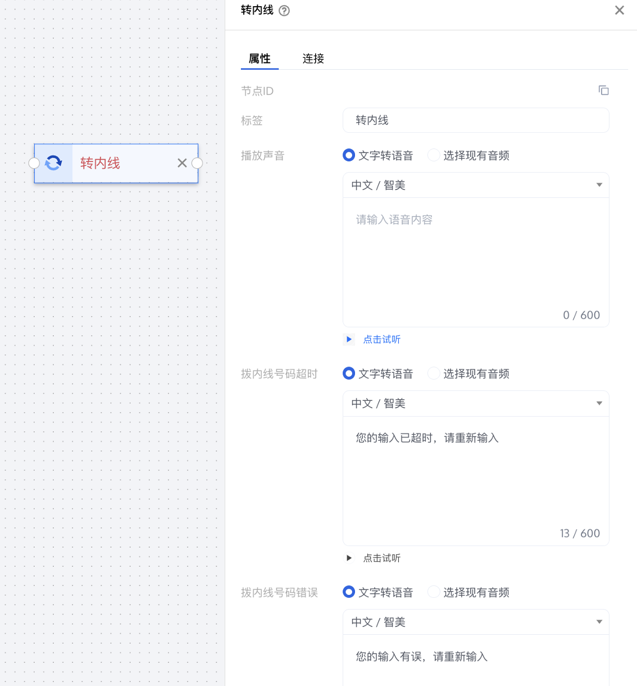Select the 属性 tab
637x686 pixels.
[260, 58]
